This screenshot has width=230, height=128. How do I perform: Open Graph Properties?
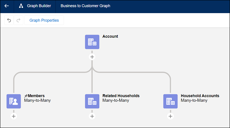44,20
